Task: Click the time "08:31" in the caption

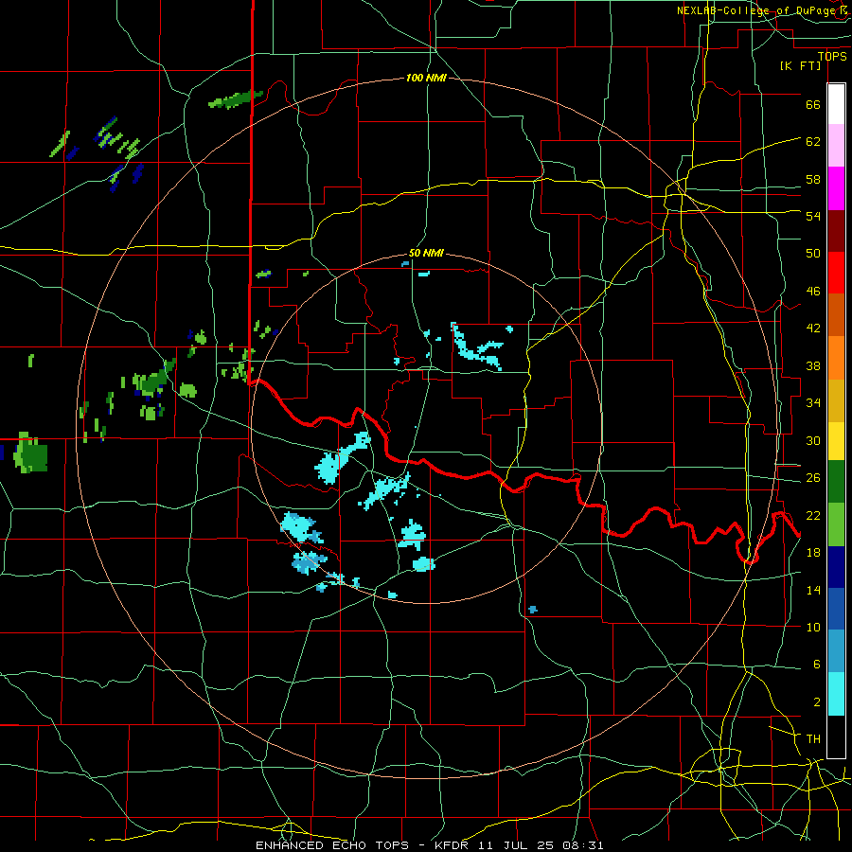Action: (582, 845)
